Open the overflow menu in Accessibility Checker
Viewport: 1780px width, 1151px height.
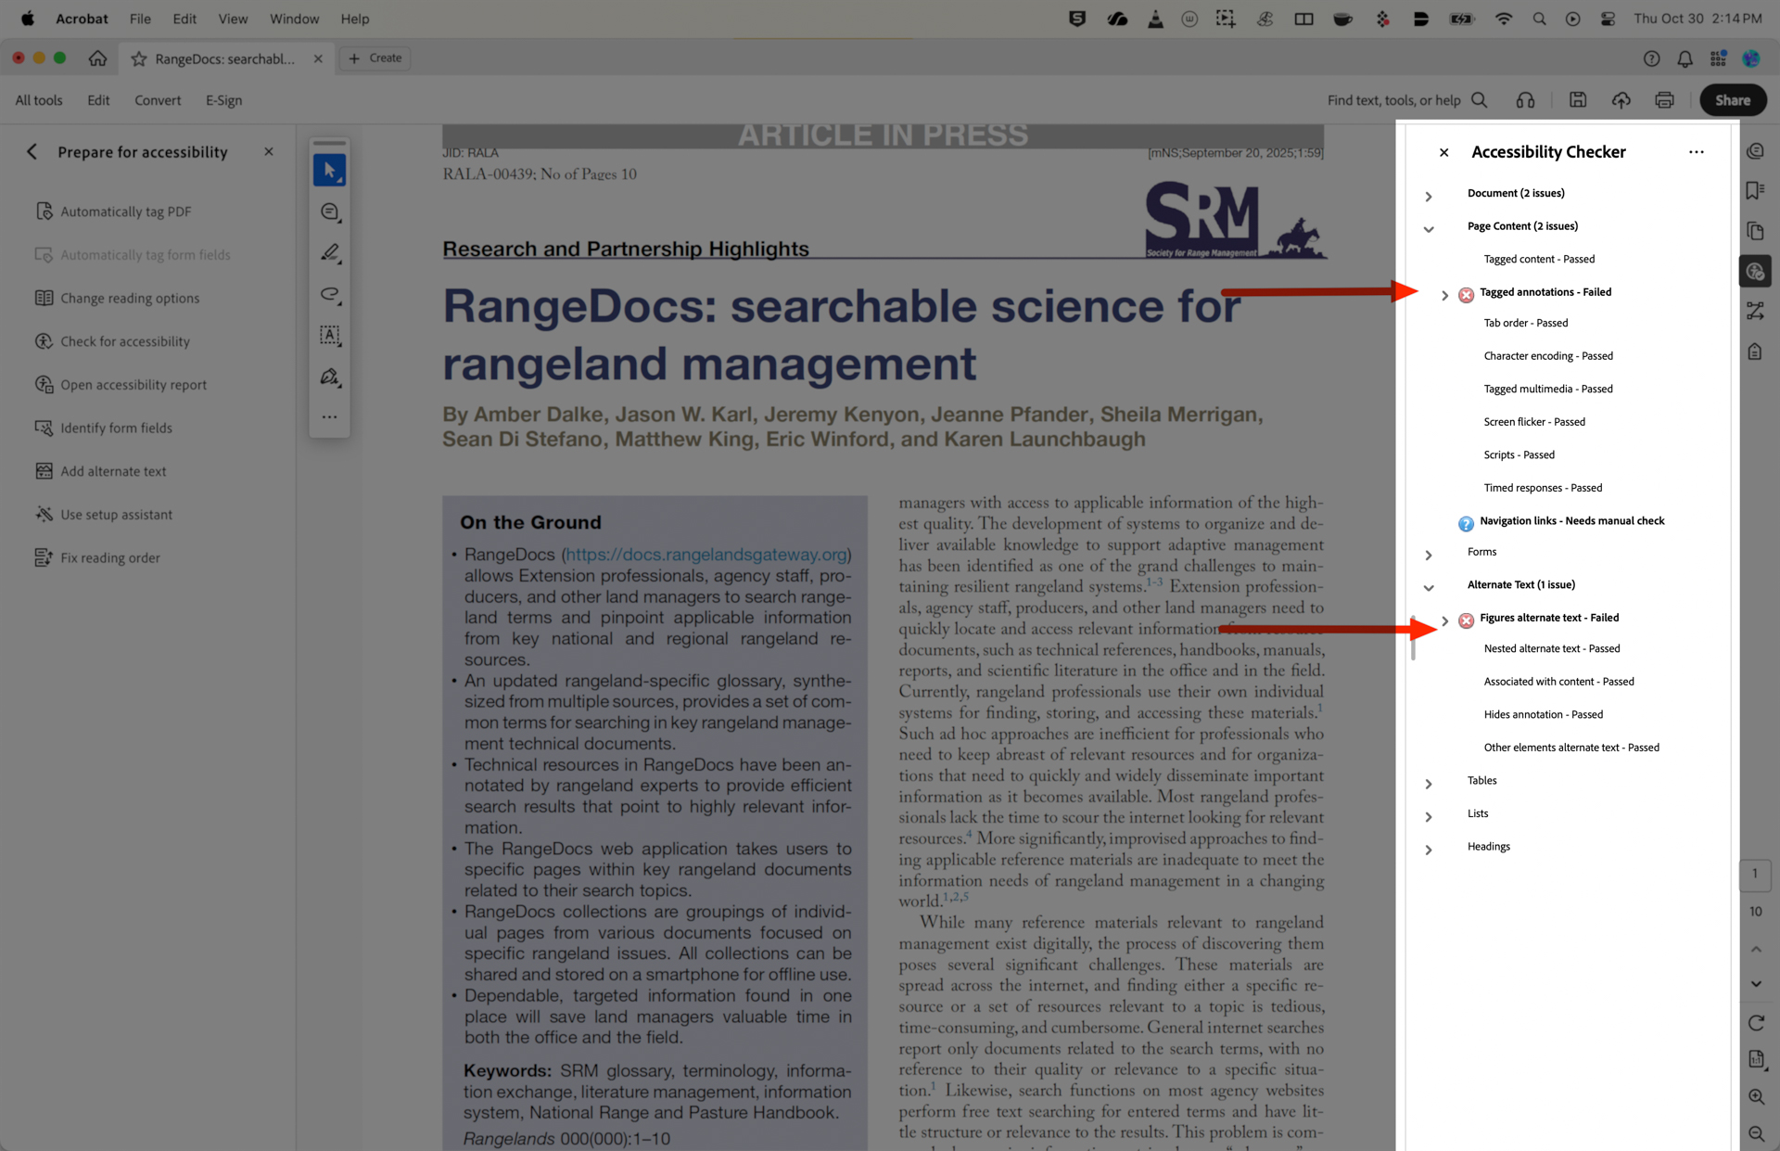1697,152
